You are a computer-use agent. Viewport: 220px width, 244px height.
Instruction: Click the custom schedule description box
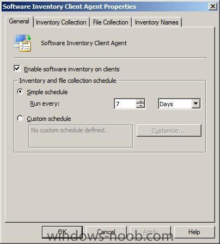(x=81, y=136)
